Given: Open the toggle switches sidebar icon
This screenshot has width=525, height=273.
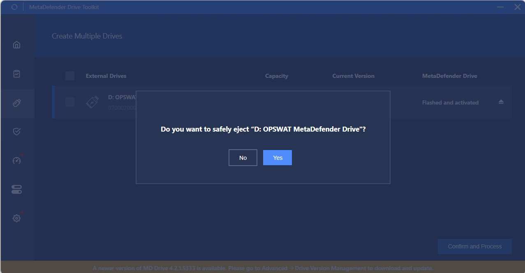Looking at the screenshot, I should point(17,189).
